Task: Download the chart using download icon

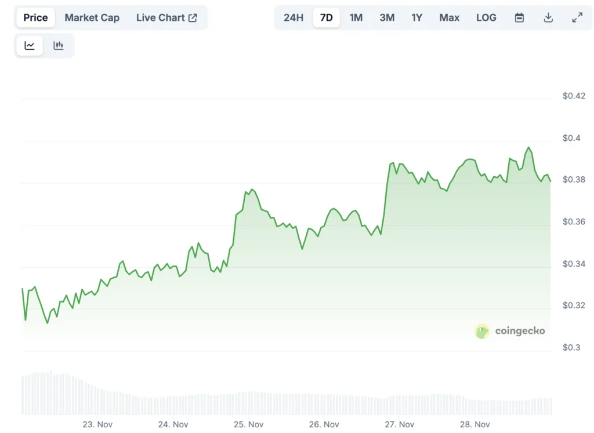Action: click(x=548, y=17)
